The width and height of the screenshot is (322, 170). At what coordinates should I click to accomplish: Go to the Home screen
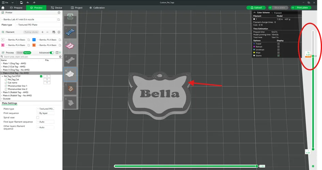[3, 8]
